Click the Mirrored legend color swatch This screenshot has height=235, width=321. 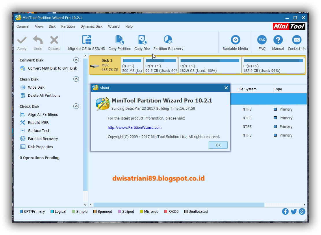pos(141,212)
